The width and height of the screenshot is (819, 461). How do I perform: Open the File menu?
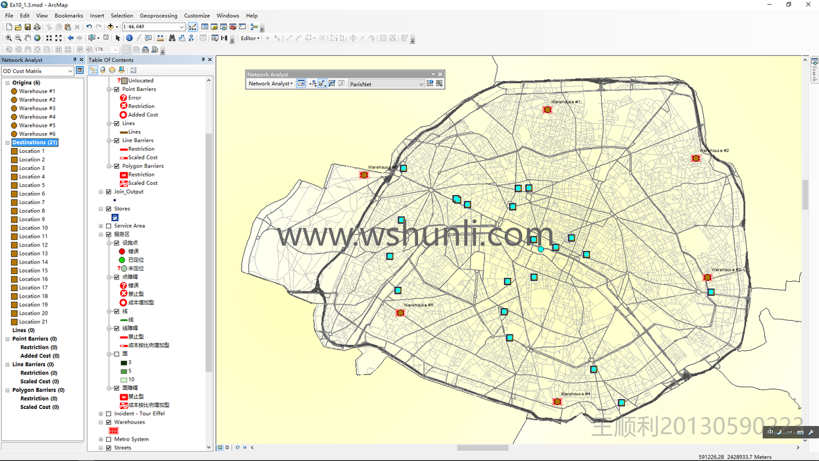coord(9,16)
